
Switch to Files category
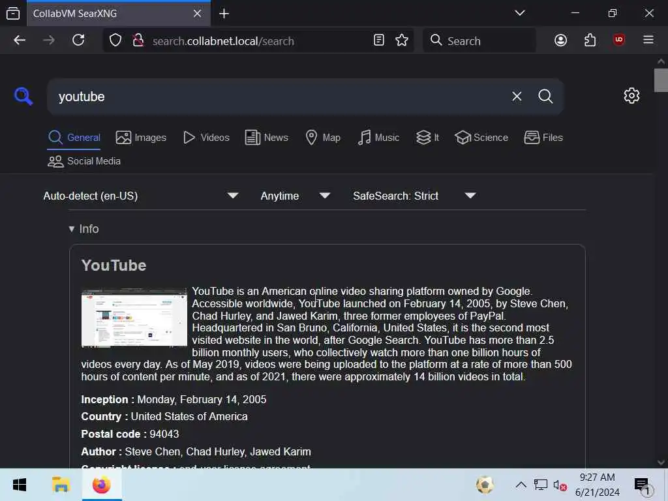coord(543,138)
